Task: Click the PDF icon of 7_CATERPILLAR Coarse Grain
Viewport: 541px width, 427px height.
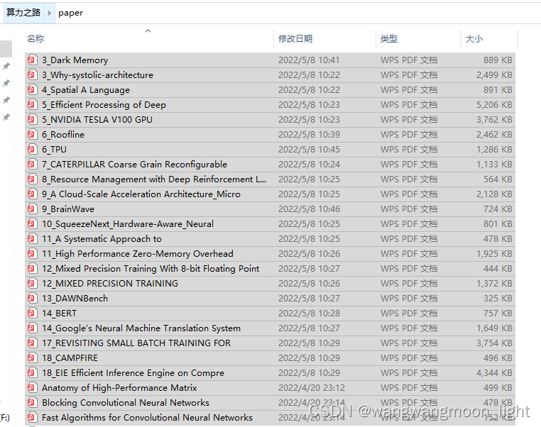Action: [x=32, y=164]
